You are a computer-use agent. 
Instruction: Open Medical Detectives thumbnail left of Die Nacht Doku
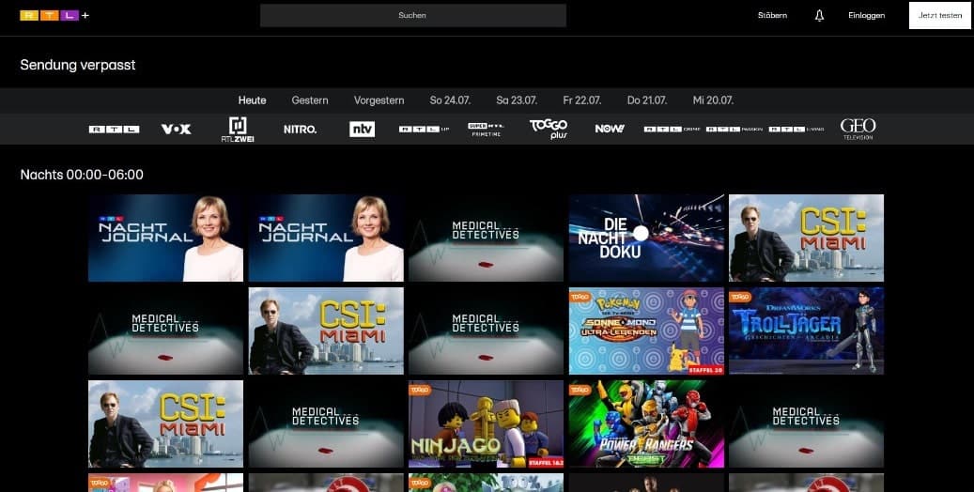click(486, 238)
